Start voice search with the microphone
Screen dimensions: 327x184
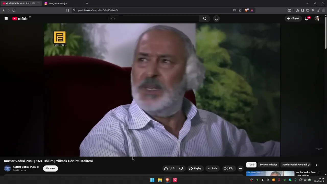(x=216, y=19)
